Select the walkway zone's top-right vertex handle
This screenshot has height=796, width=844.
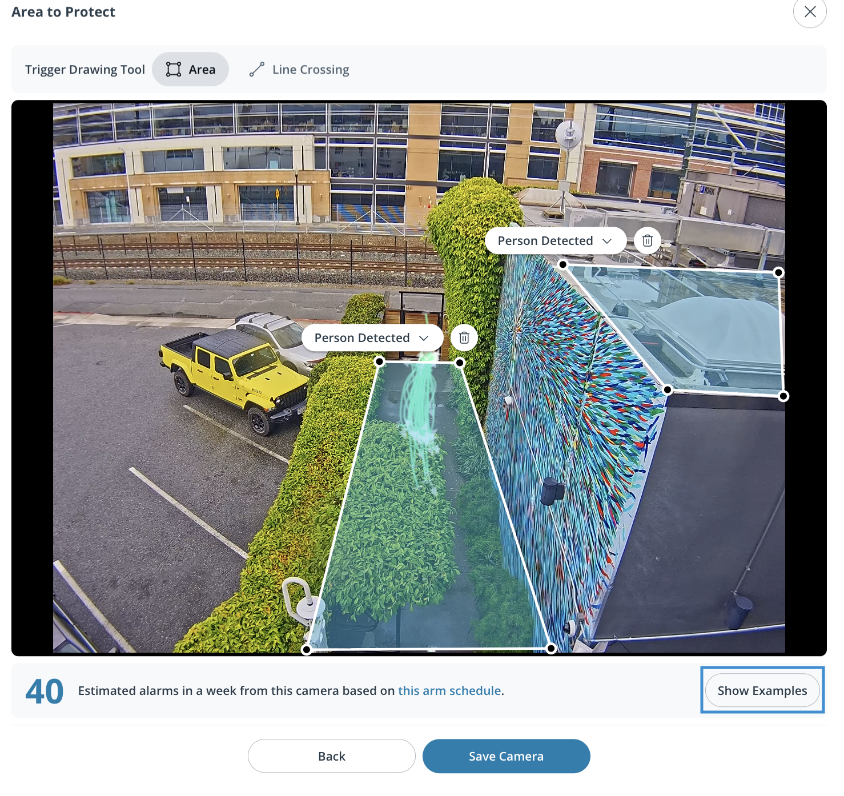coord(460,363)
